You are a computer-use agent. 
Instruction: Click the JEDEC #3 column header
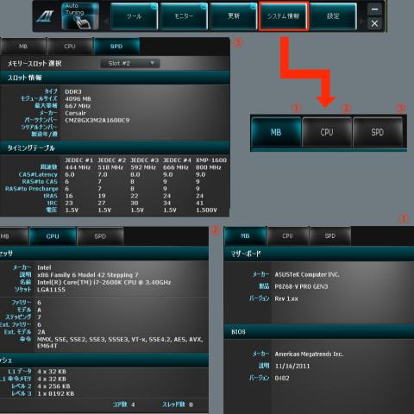click(144, 160)
